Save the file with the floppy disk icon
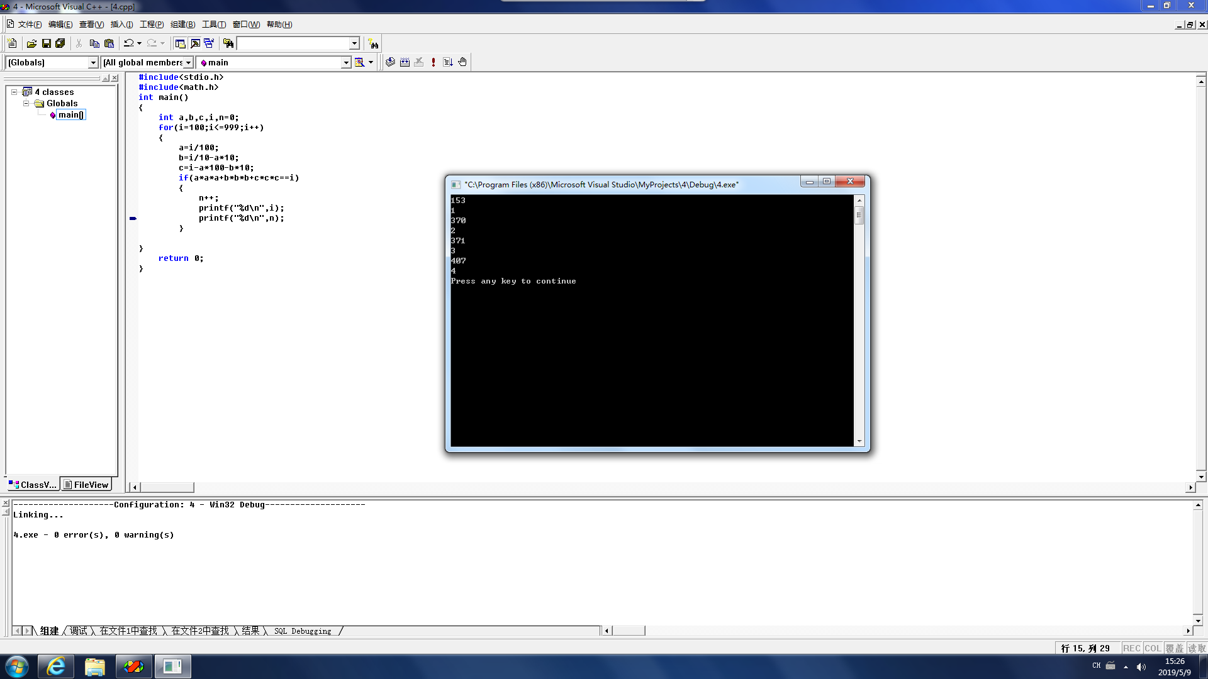 pyautogui.click(x=46, y=43)
